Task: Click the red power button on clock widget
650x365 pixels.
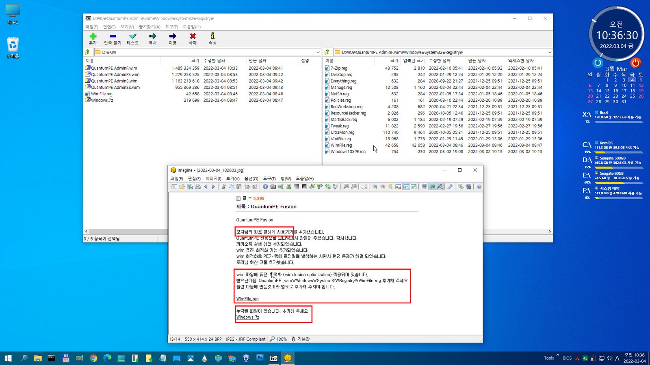Action: coord(635,63)
